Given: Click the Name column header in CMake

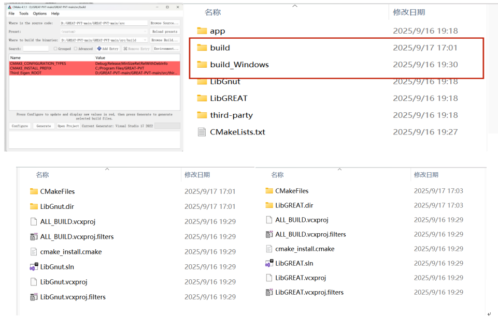Looking at the screenshot, I should 15,58.
